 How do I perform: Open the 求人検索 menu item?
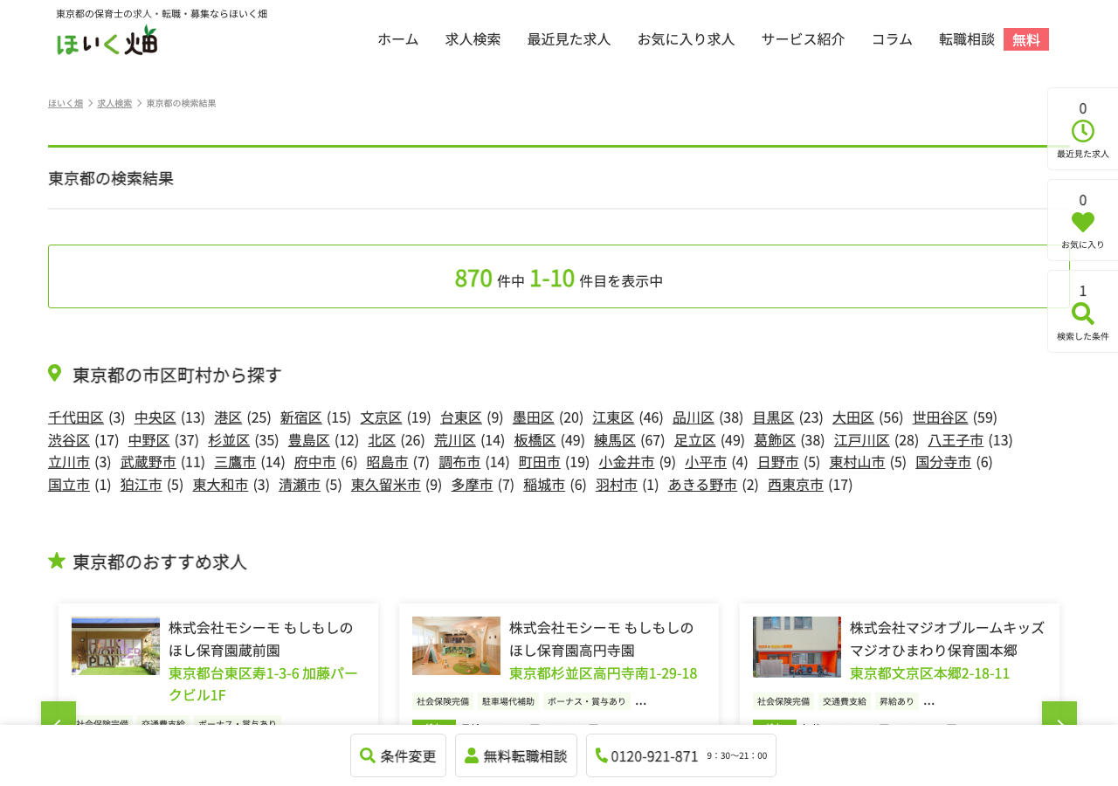pyautogui.click(x=473, y=39)
